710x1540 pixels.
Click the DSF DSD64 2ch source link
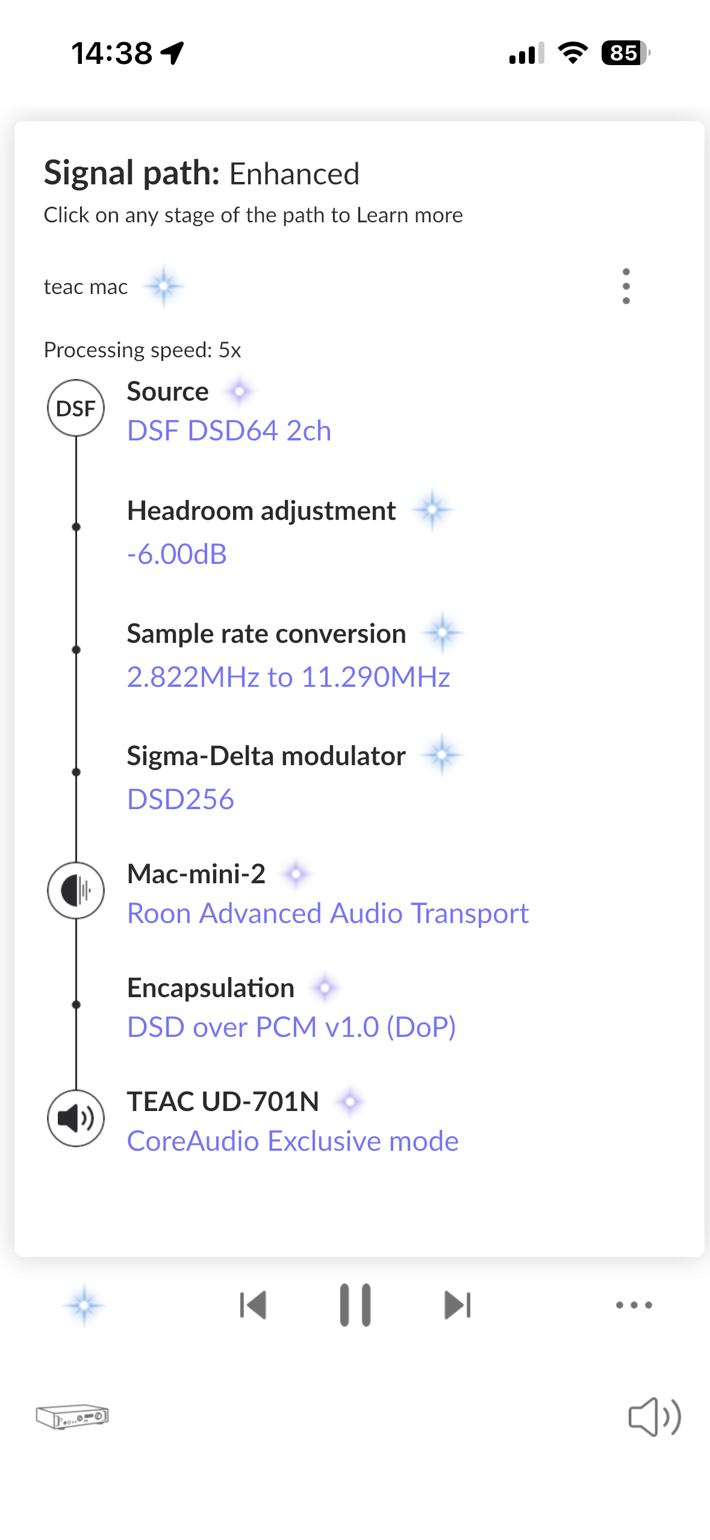[229, 431]
